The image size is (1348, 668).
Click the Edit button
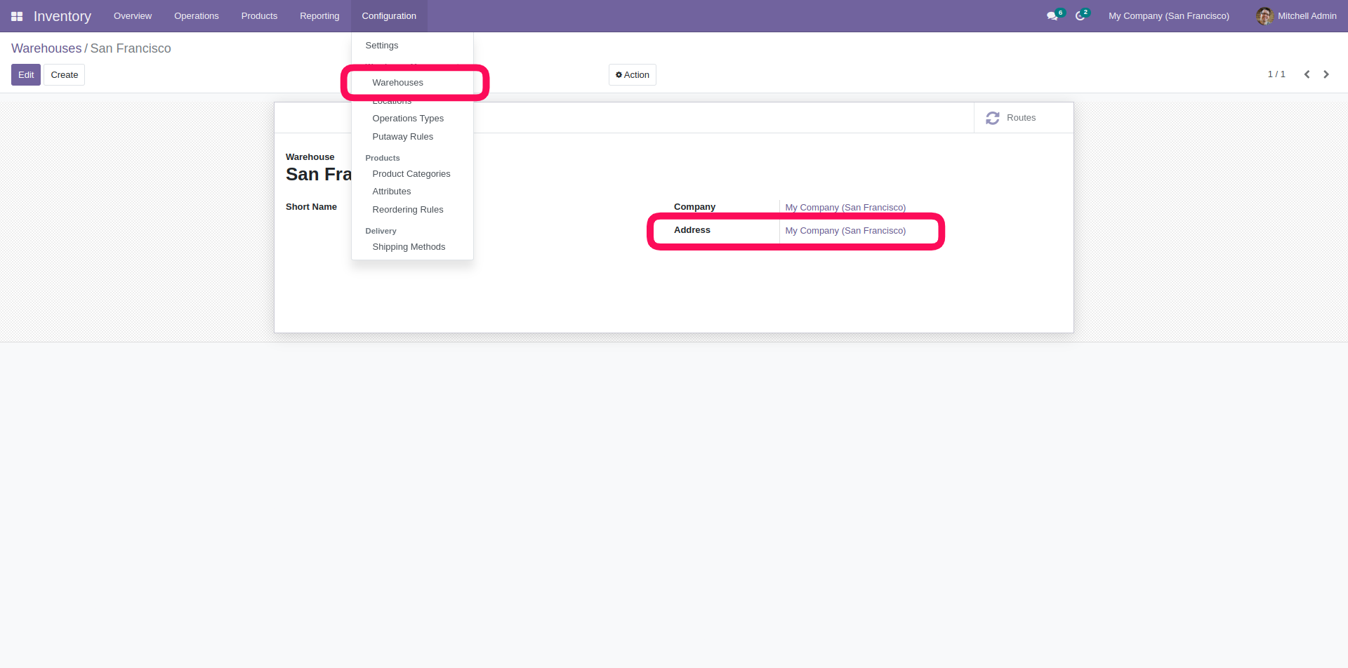tap(26, 75)
